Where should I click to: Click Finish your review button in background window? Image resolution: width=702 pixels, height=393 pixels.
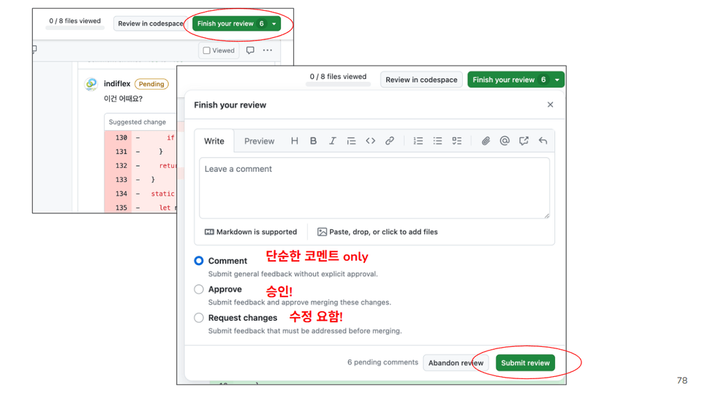coord(230,23)
